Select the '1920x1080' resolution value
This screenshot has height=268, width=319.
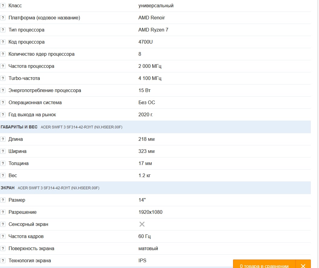150,212
